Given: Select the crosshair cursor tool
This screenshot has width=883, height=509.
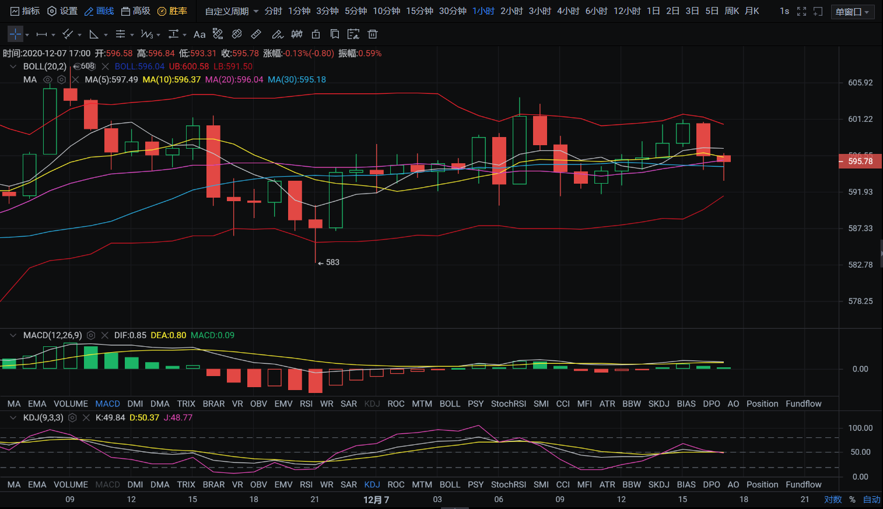Looking at the screenshot, I should click(15, 34).
